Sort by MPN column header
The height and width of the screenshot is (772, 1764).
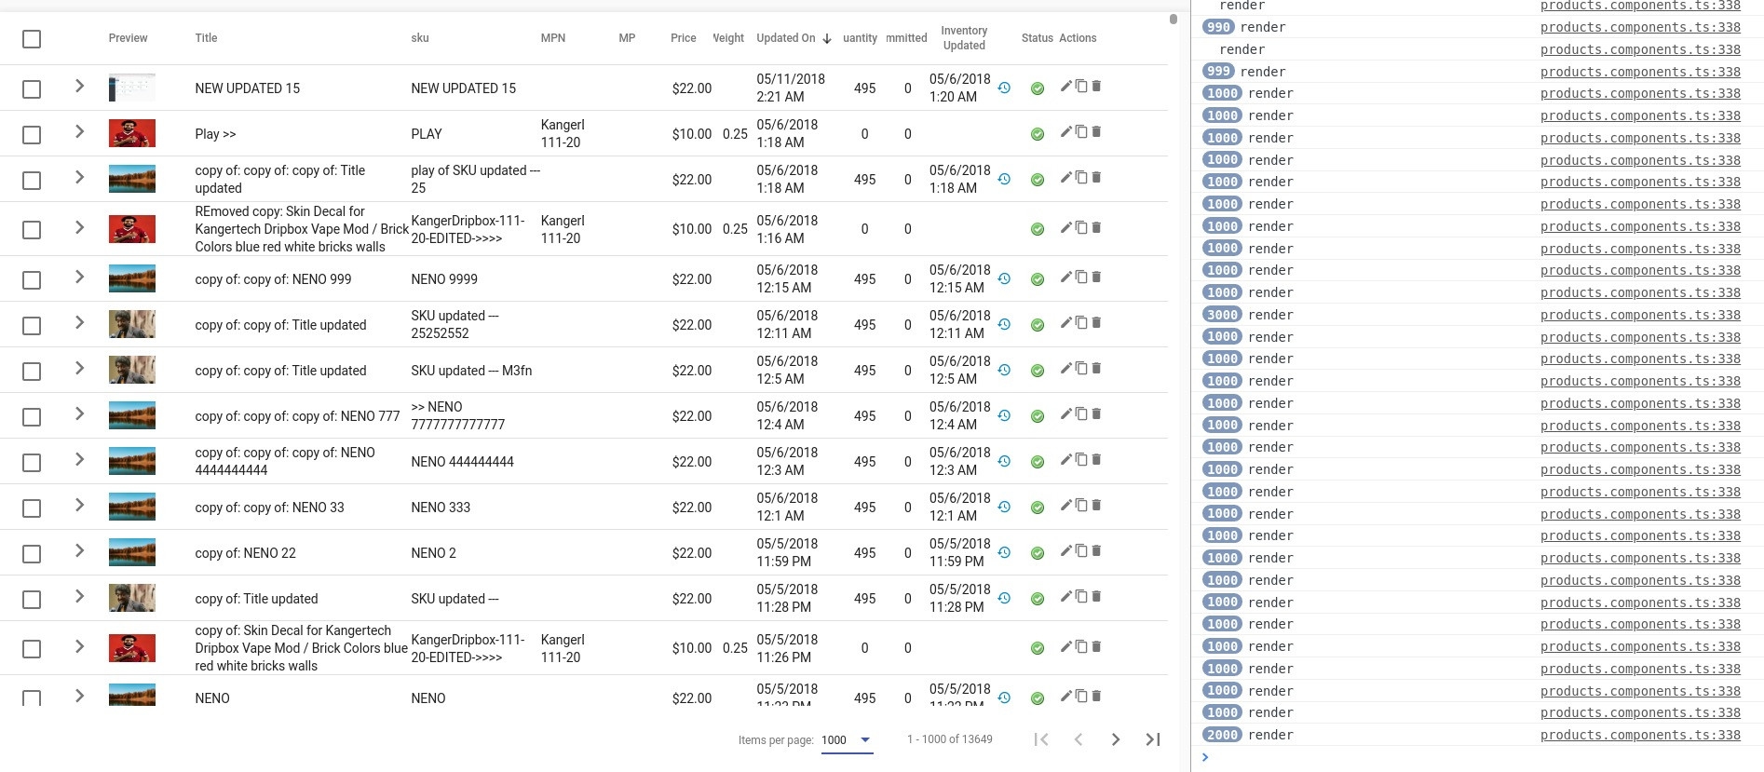click(553, 38)
